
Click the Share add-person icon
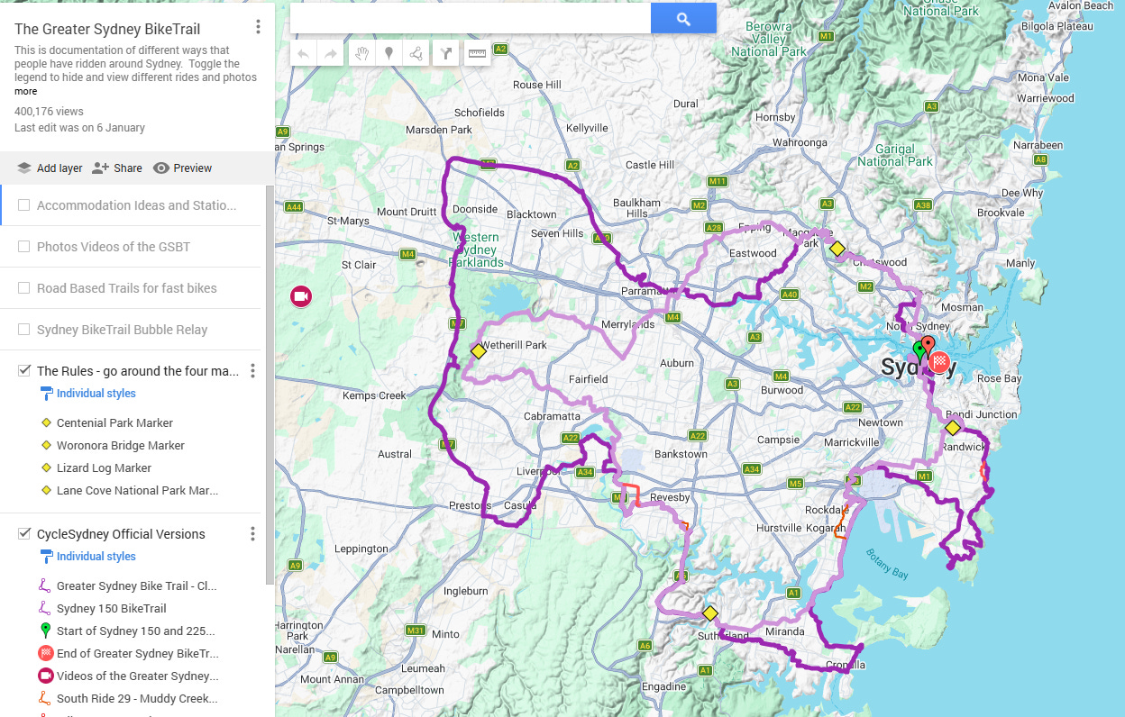click(x=100, y=168)
